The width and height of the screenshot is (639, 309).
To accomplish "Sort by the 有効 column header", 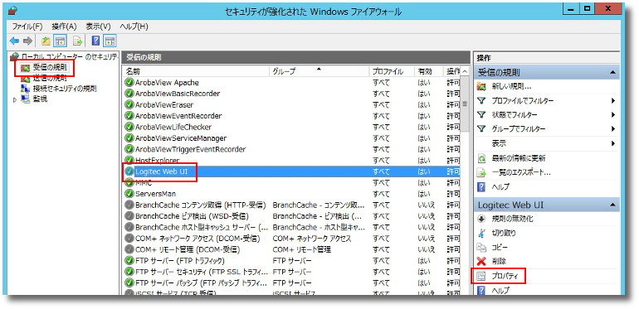I will point(428,71).
